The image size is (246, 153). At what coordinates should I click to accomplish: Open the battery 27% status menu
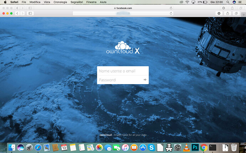click(203, 2)
